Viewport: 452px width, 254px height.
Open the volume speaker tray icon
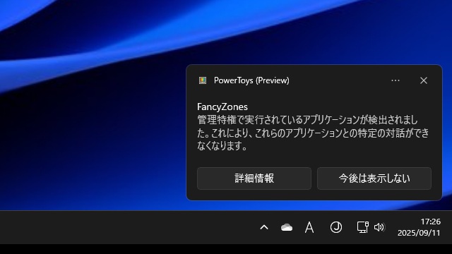379,227
